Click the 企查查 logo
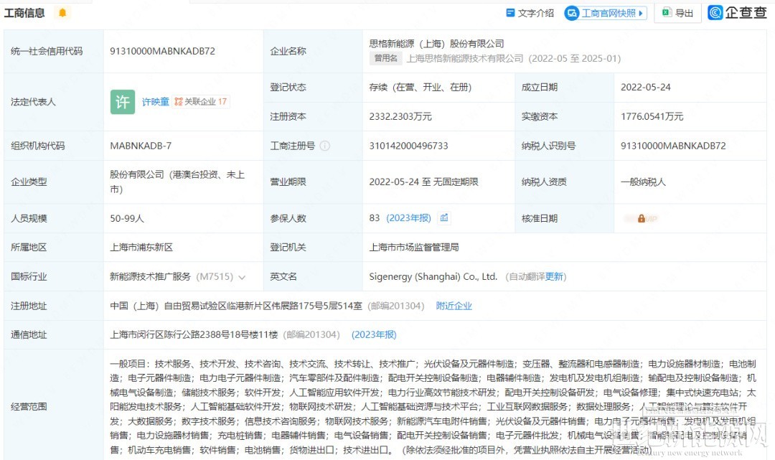Image resolution: width=775 pixels, height=460 pixels. 738,12
